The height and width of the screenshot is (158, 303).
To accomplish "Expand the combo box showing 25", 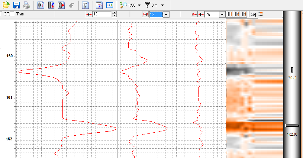I will tap(222, 15).
